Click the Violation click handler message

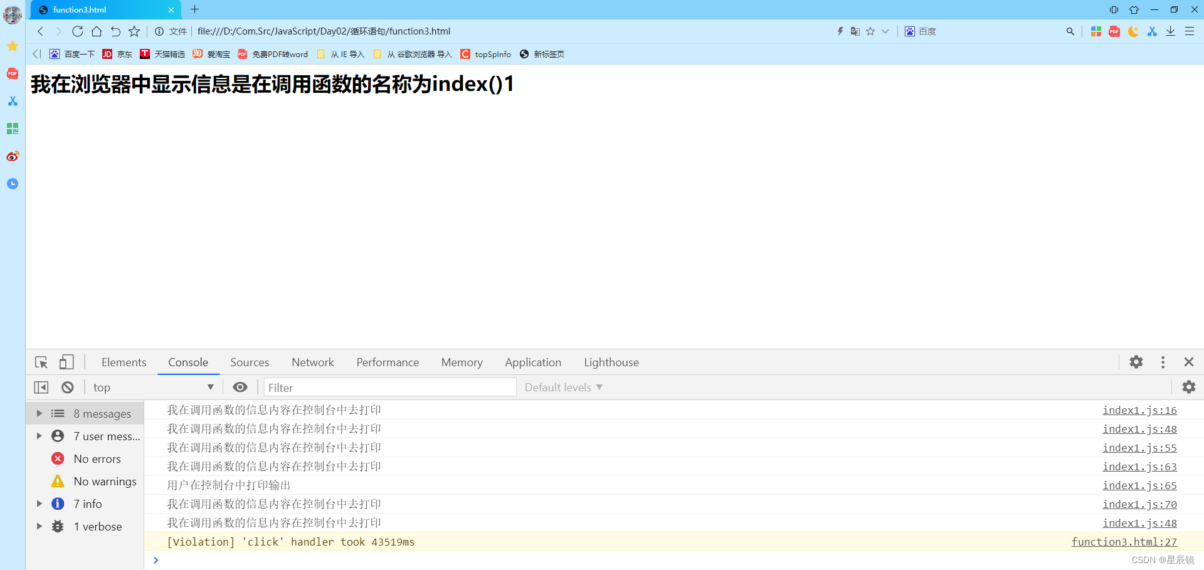click(290, 542)
